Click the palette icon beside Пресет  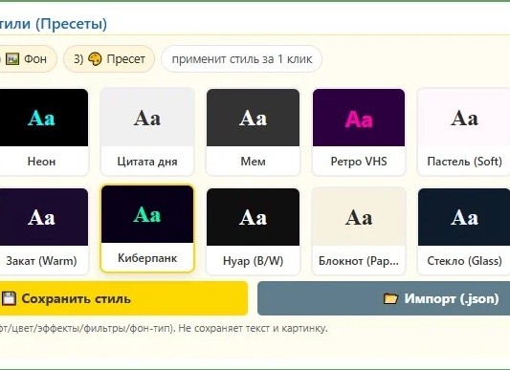[95, 59]
